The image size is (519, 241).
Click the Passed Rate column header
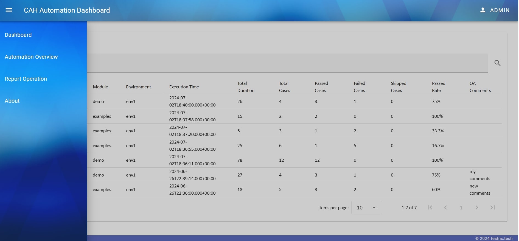pyautogui.click(x=439, y=87)
